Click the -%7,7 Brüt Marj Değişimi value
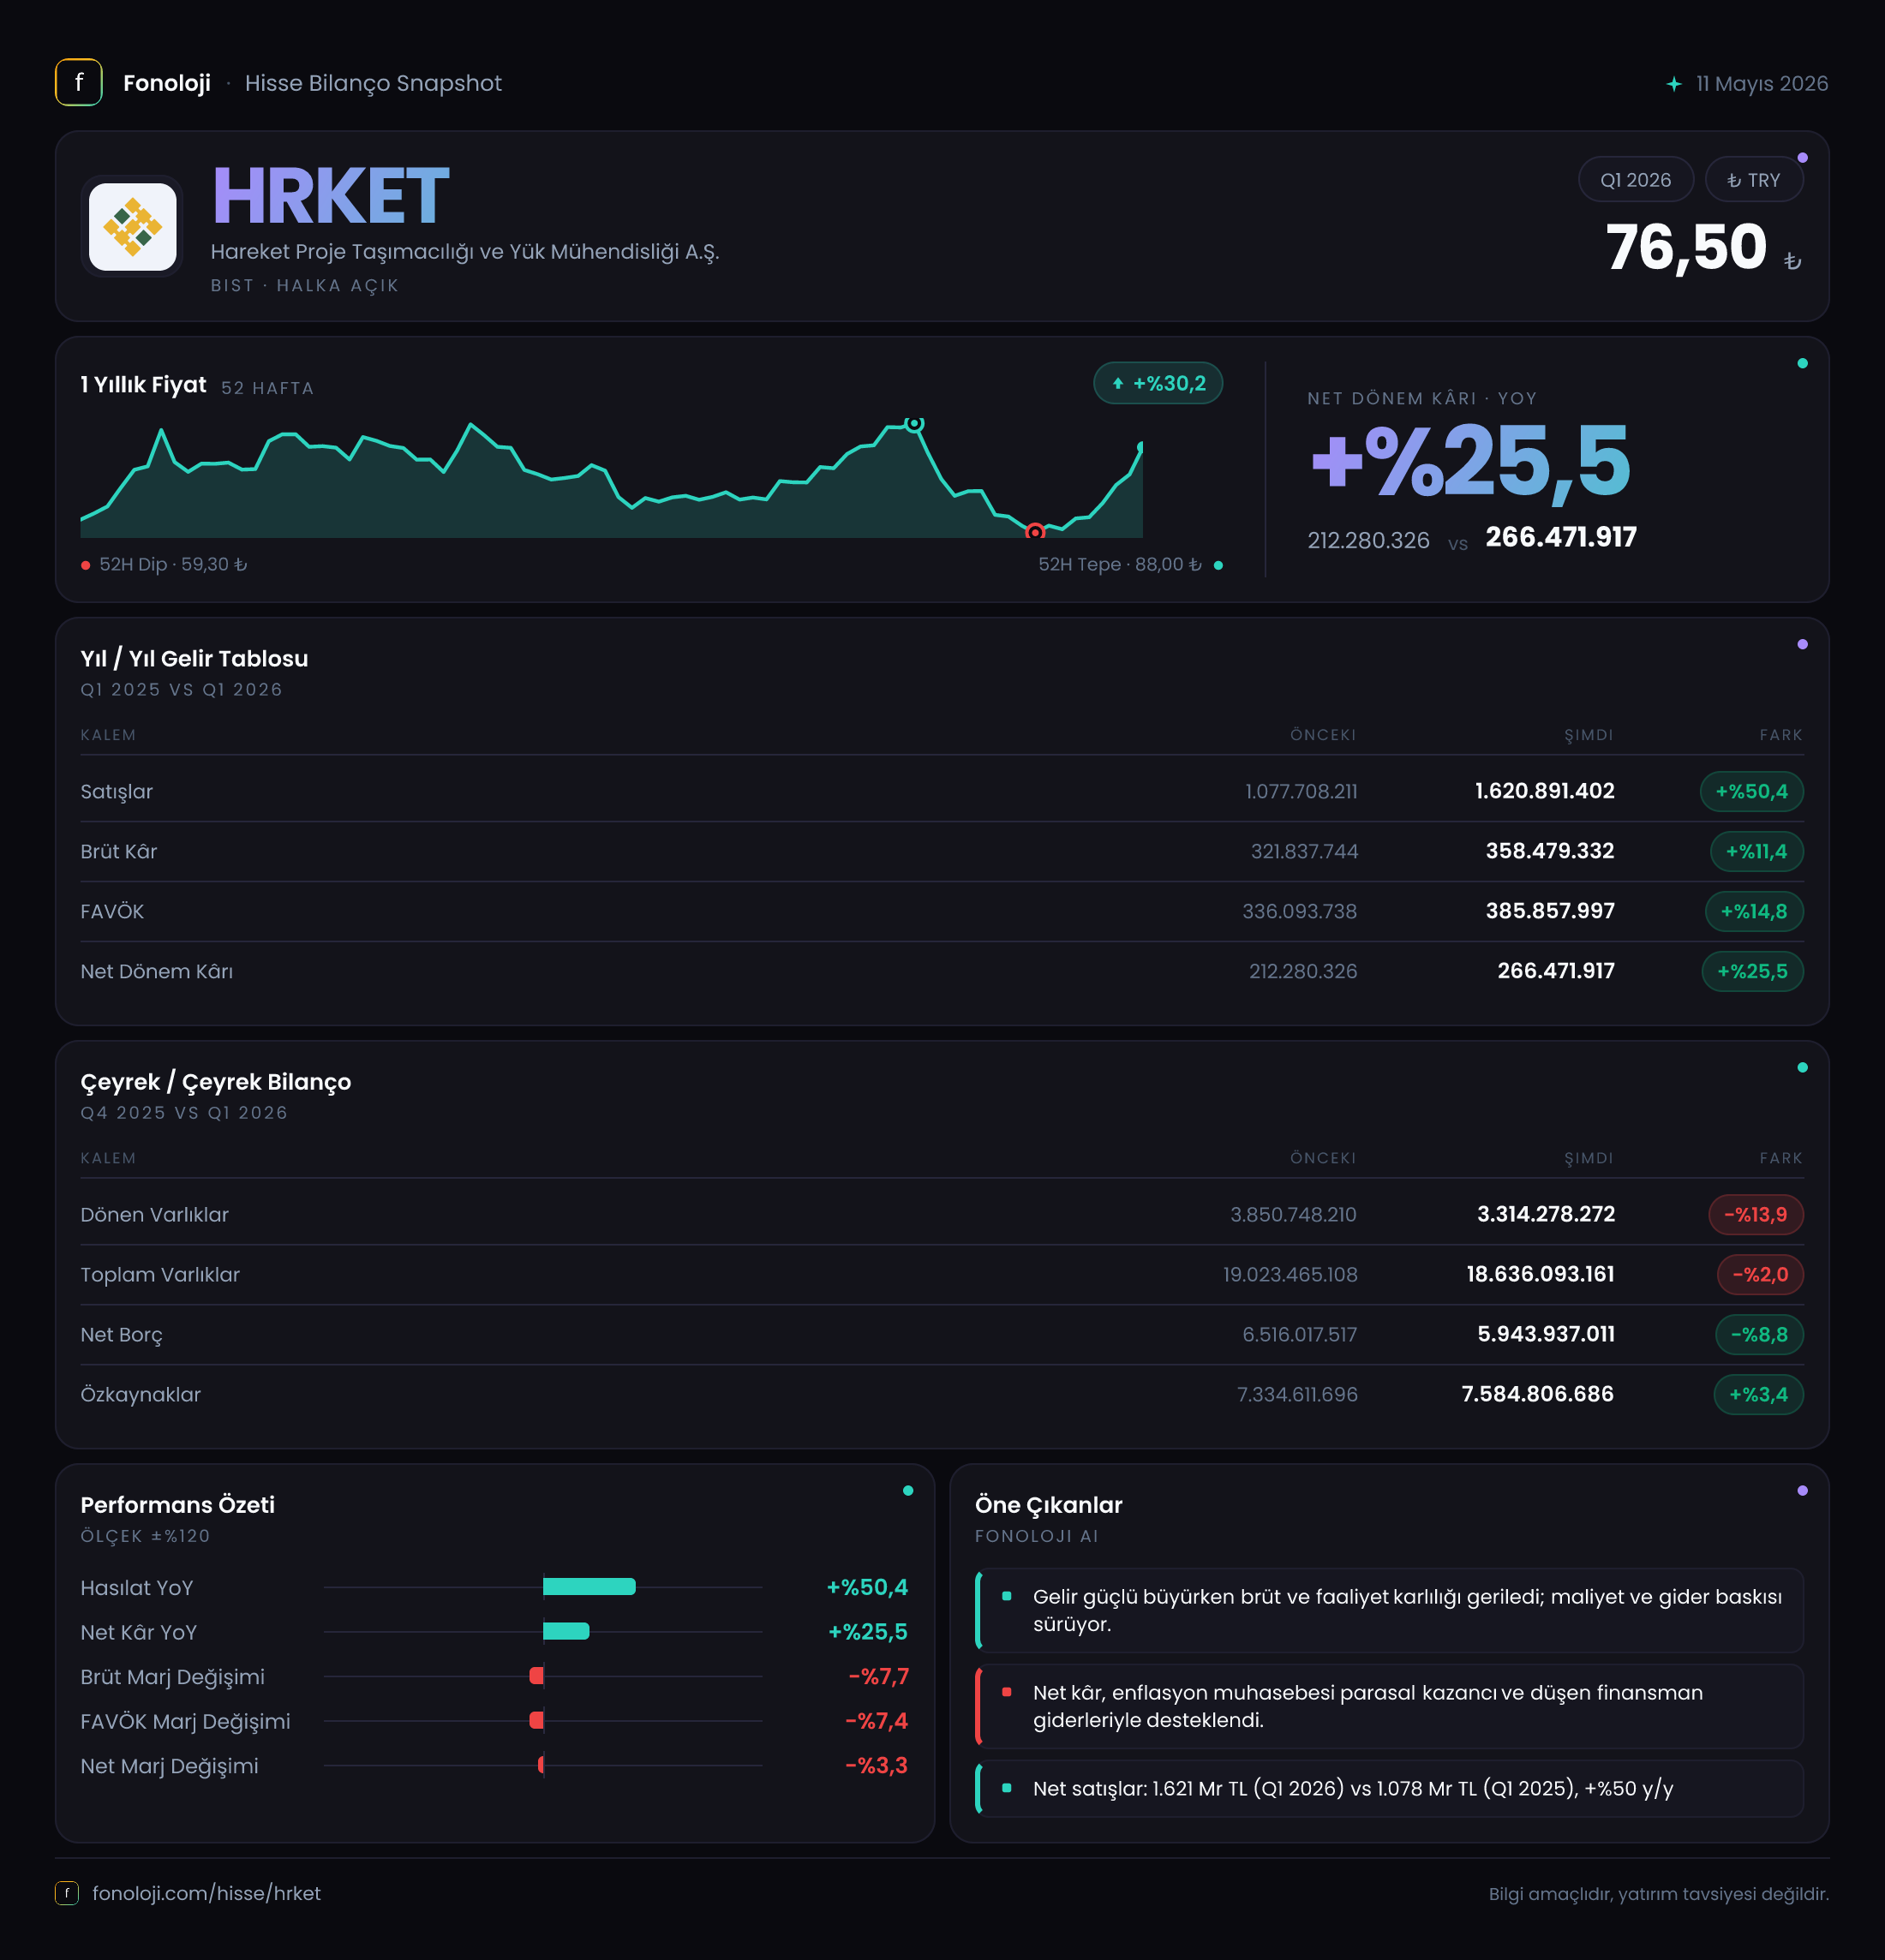 878,1676
